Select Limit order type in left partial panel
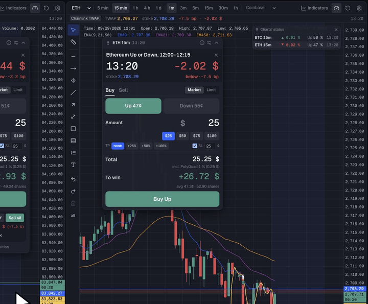The image size is (368, 304). pos(18,90)
